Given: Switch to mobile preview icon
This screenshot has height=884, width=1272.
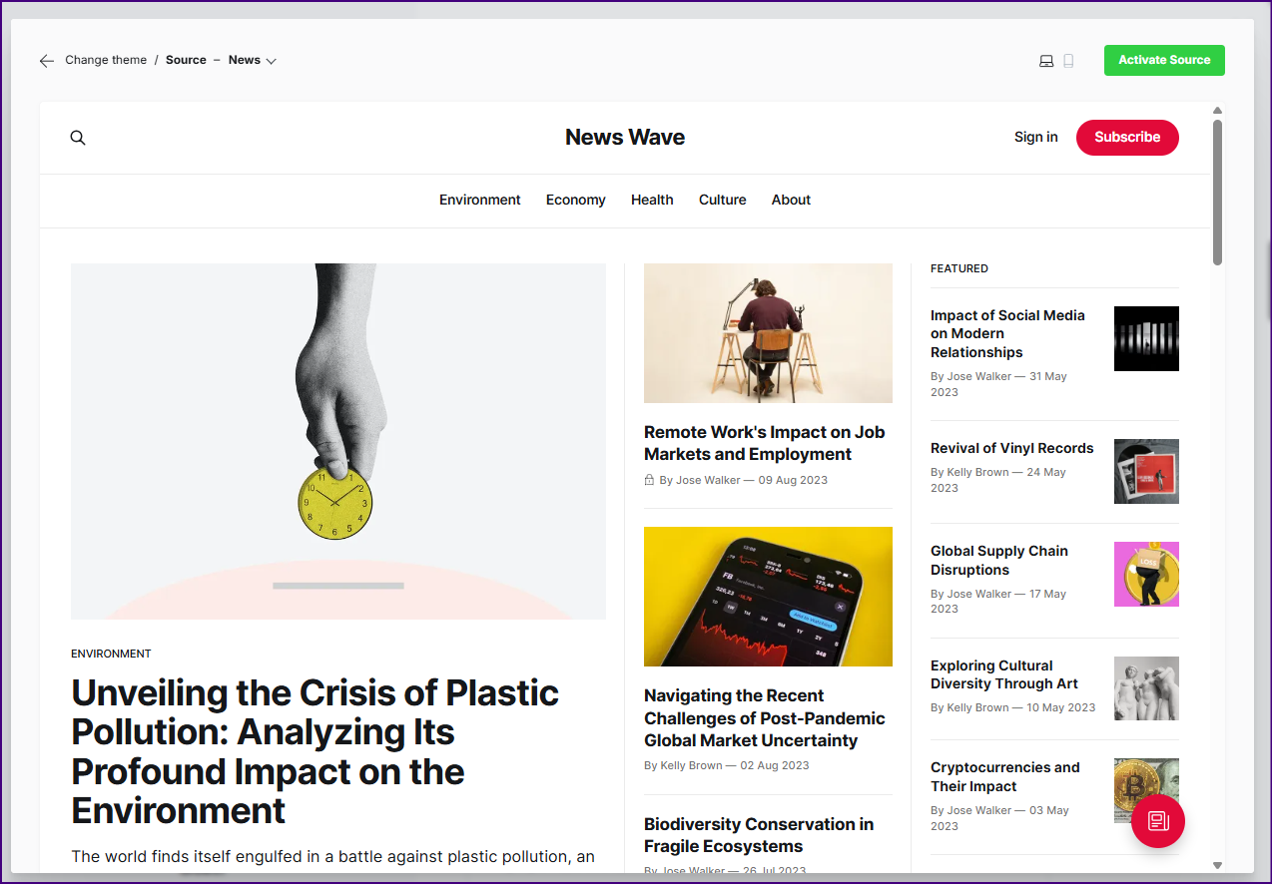Looking at the screenshot, I should pyautogui.click(x=1068, y=61).
